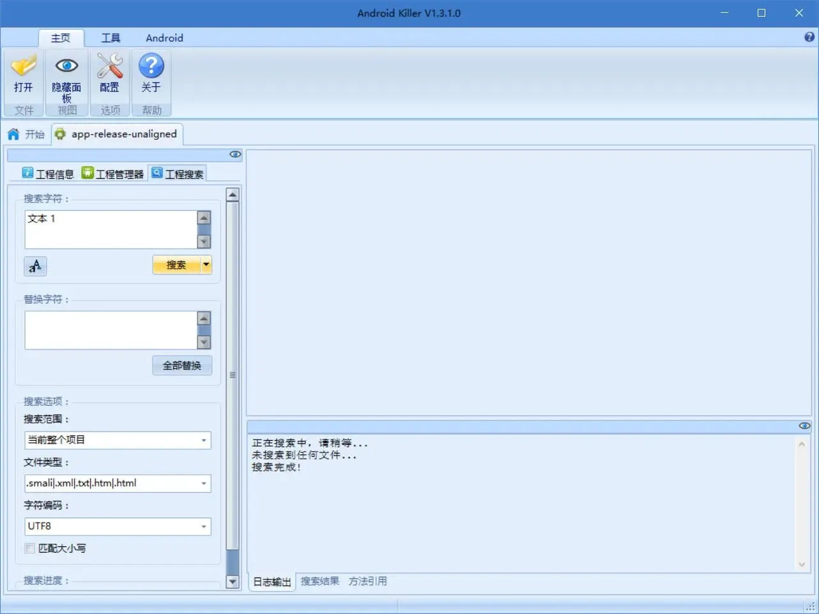The height and width of the screenshot is (614, 819).
Task: Click into the 搜索字符 text field
Action: click(111, 229)
